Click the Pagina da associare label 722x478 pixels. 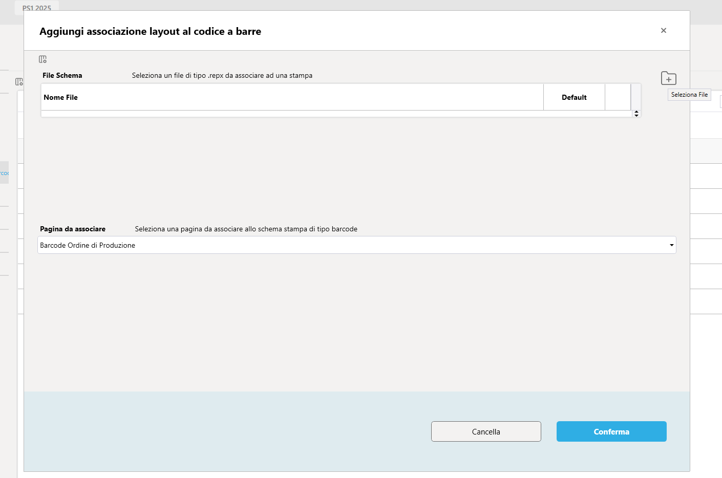(x=73, y=229)
